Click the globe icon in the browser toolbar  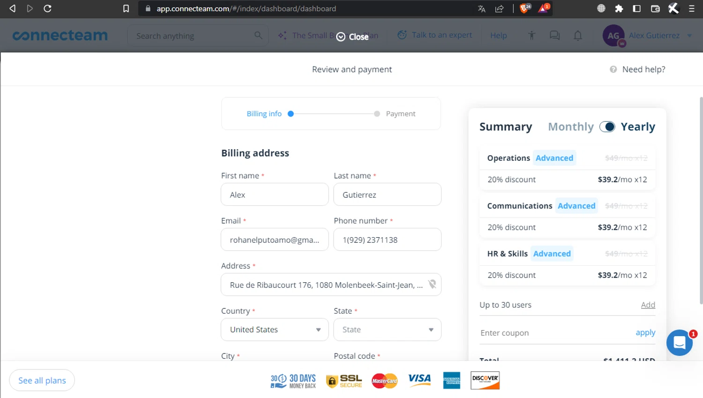tap(601, 8)
